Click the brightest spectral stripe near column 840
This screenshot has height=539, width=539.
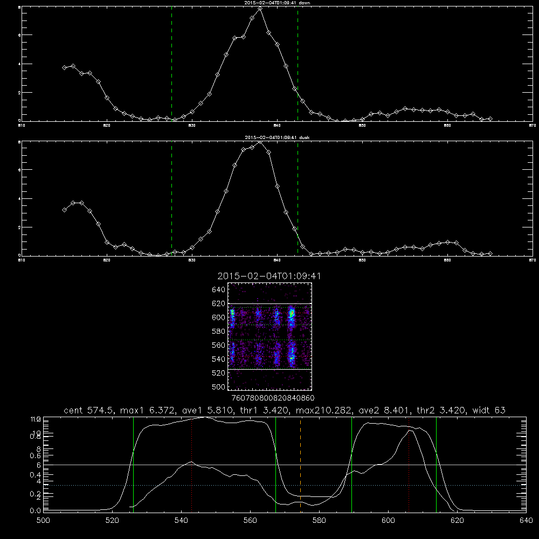(x=292, y=337)
